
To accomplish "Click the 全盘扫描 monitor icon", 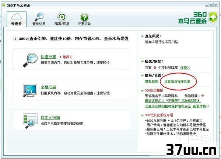I will (x=30, y=90).
